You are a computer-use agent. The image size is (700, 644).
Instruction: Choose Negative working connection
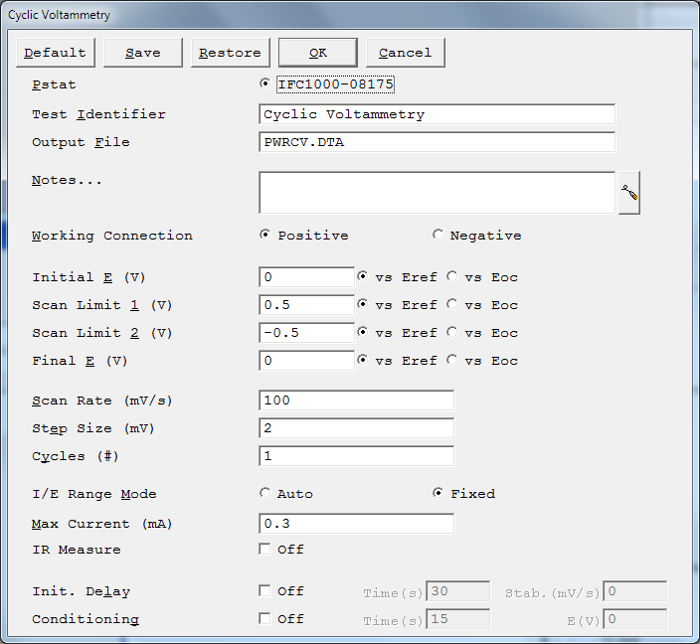coord(437,235)
